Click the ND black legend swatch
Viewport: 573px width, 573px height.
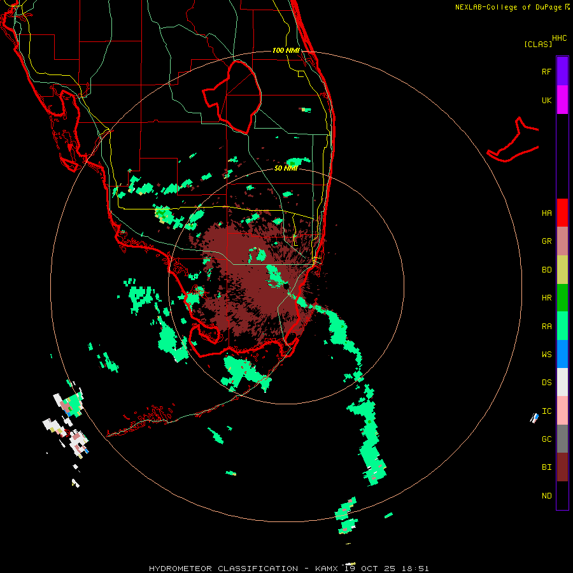[x=562, y=495]
